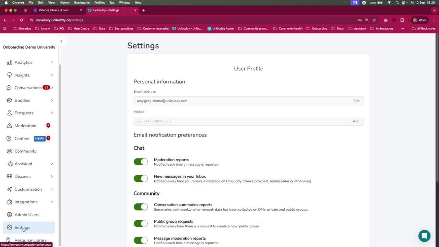Viewport: 439px width, 247px height.
Task: Click Edit next to the email address
Action: click(x=356, y=101)
